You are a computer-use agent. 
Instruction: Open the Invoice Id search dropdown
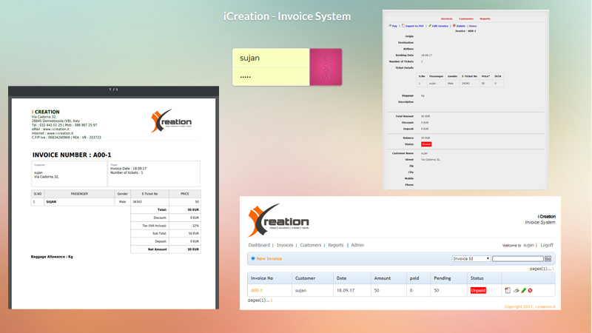[471, 259]
